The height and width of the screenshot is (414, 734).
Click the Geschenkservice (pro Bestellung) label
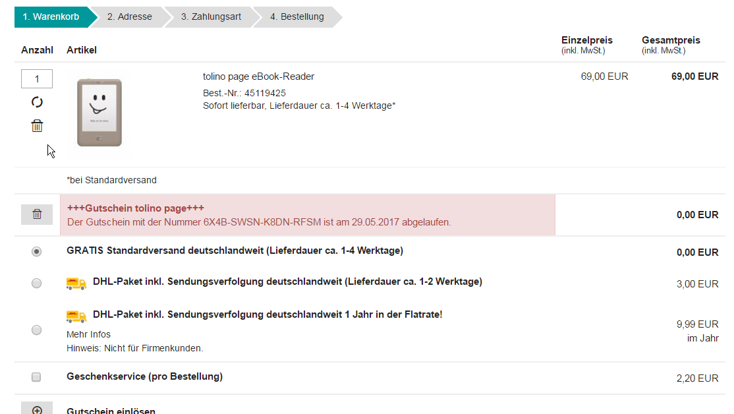145,376
